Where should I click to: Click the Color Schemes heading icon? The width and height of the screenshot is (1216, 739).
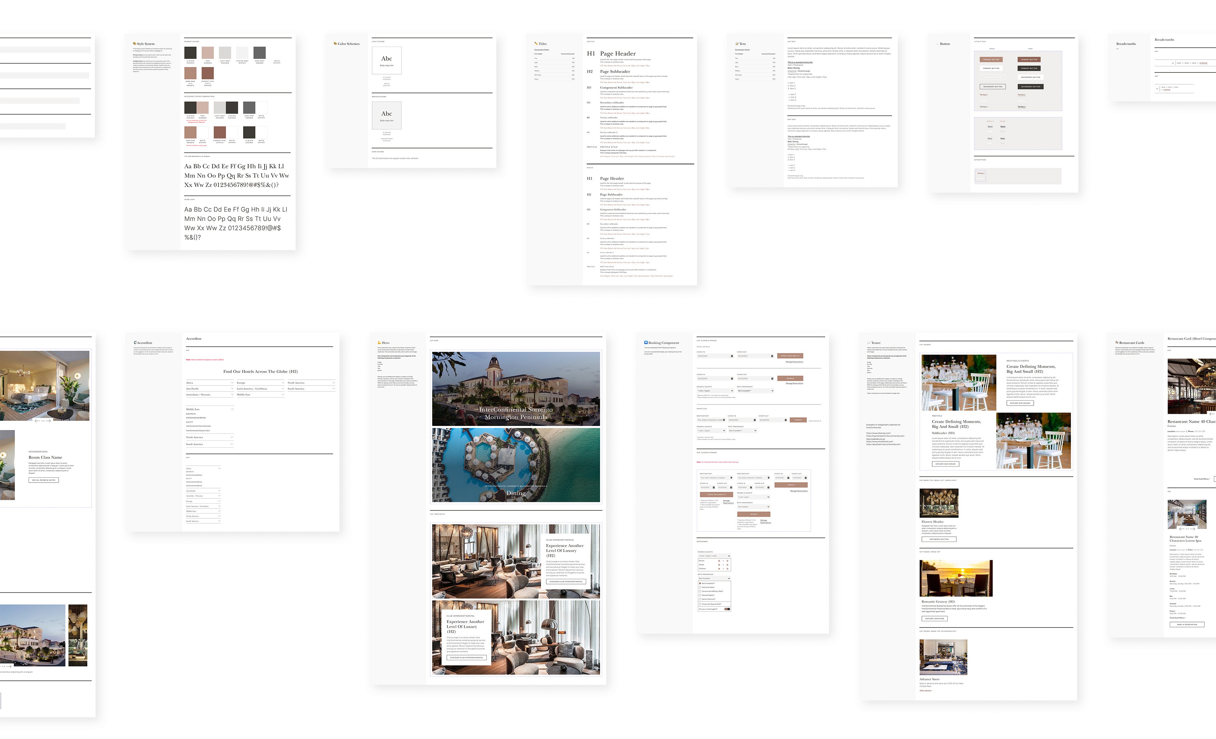tap(335, 43)
